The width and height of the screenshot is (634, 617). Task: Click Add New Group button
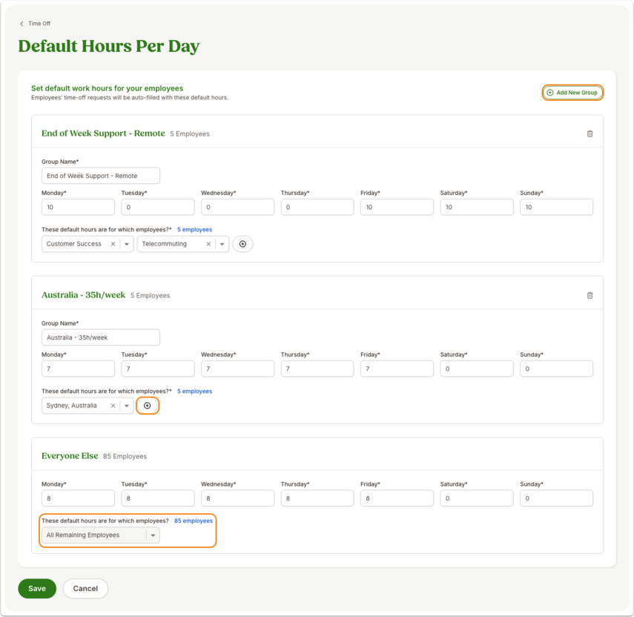coord(572,93)
